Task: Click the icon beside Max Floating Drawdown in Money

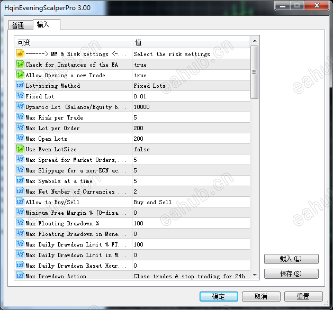Action: point(20,234)
